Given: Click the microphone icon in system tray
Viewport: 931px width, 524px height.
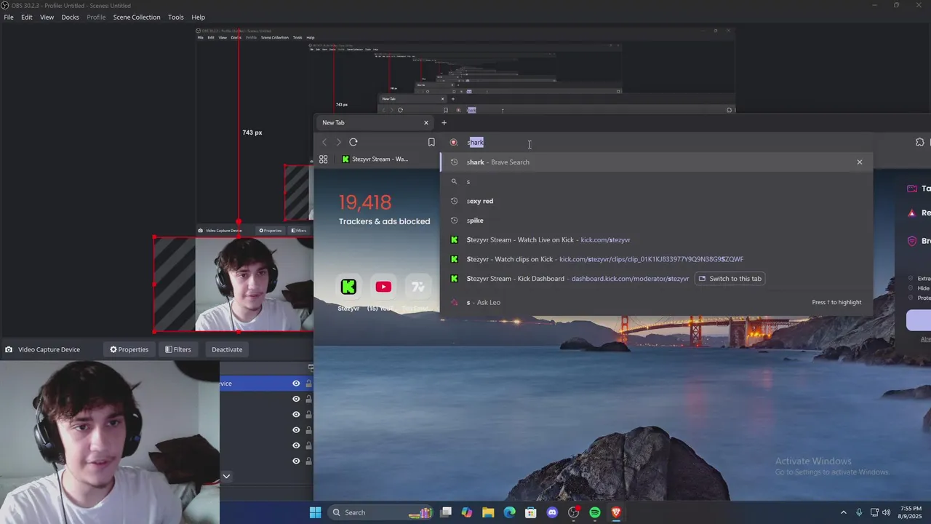Looking at the screenshot, I should tap(859, 512).
